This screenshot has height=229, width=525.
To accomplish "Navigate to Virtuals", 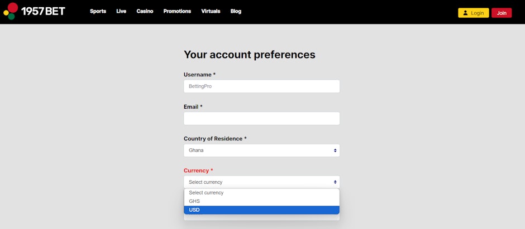I will (x=211, y=11).
